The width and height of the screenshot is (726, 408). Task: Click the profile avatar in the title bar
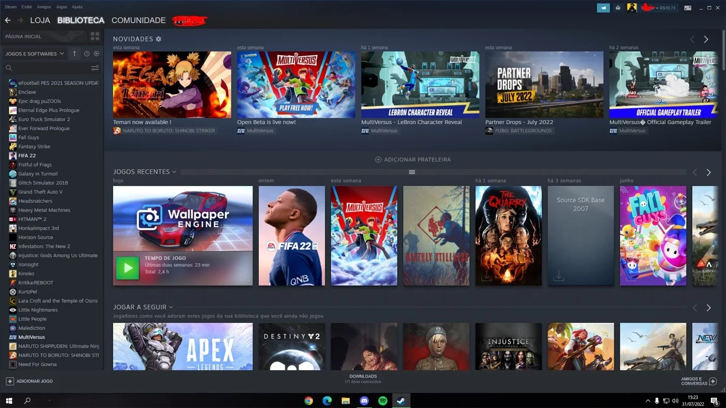click(x=632, y=8)
